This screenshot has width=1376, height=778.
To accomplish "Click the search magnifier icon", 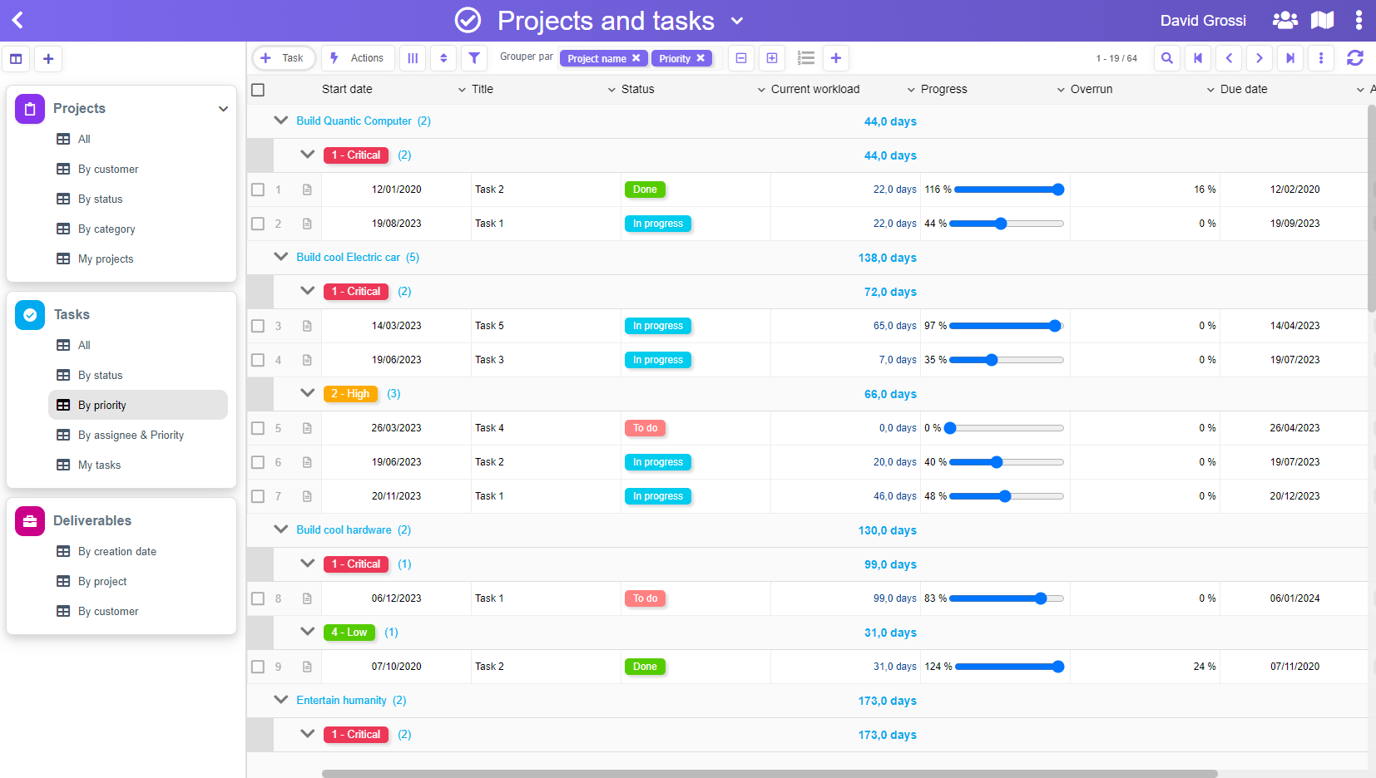I will tap(1167, 58).
